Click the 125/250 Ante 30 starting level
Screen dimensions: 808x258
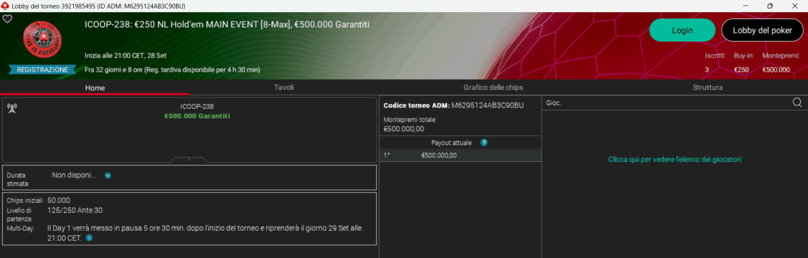click(x=75, y=210)
